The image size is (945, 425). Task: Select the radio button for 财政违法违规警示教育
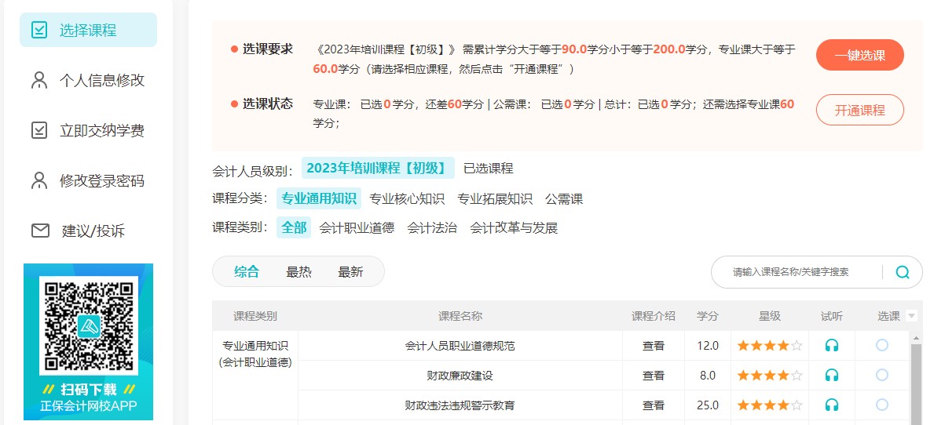point(882,405)
